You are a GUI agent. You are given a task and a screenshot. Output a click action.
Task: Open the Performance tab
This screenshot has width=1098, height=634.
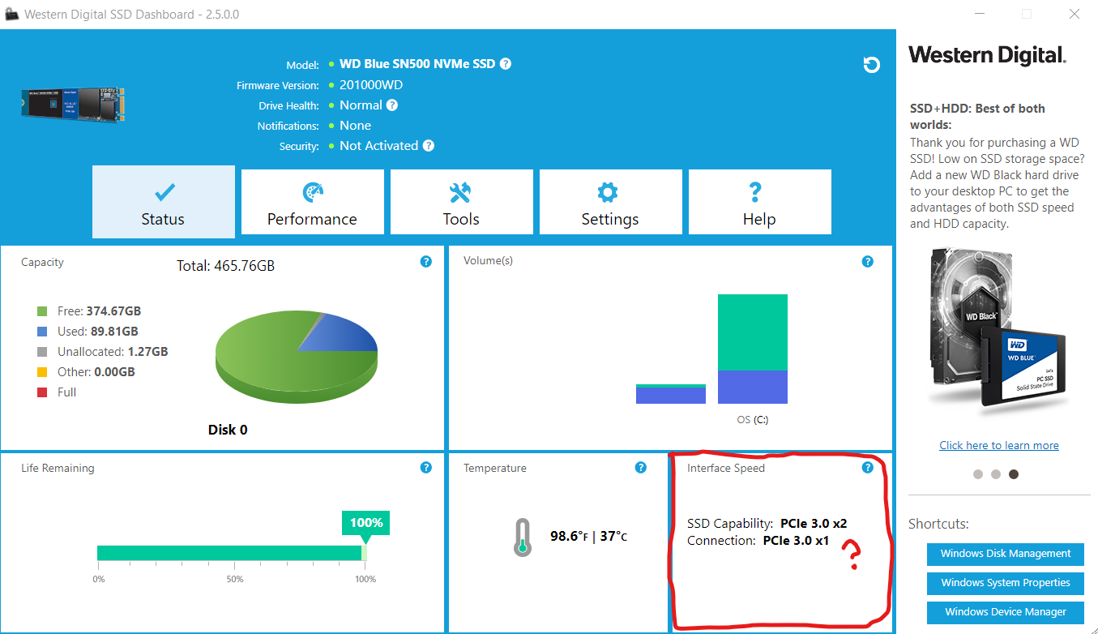coord(313,202)
